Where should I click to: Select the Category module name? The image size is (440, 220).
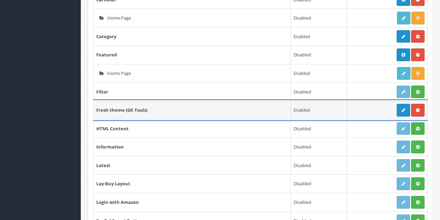(x=106, y=36)
